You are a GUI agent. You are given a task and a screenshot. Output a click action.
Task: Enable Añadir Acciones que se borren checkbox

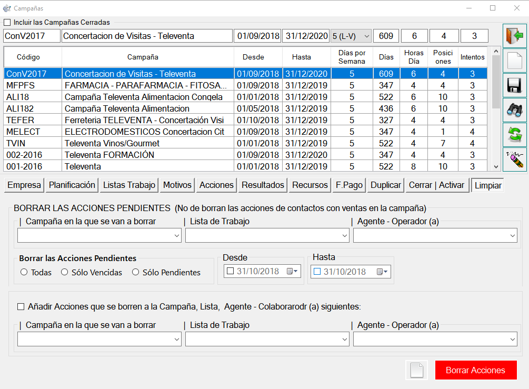21,307
